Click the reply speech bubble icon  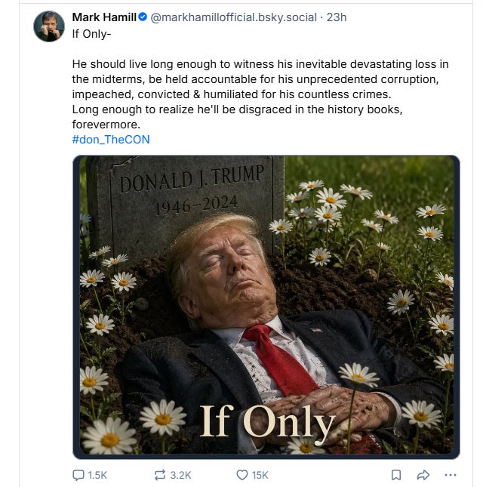(78, 475)
